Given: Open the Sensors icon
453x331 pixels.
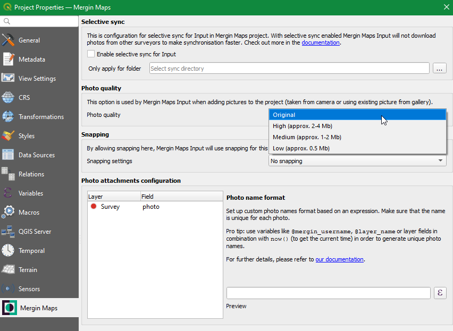Looking at the screenshot, I should (x=8, y=288).
